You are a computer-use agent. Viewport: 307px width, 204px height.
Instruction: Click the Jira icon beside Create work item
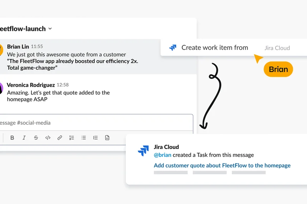[x=173, y=47]
